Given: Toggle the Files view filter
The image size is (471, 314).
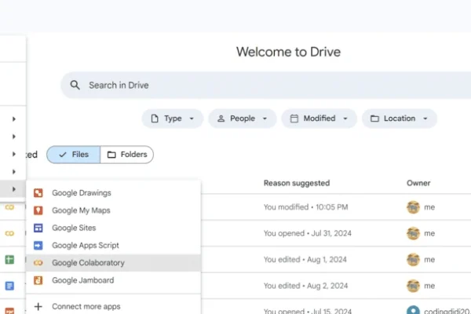Looking at the screenshot, I should coord(73,155).
